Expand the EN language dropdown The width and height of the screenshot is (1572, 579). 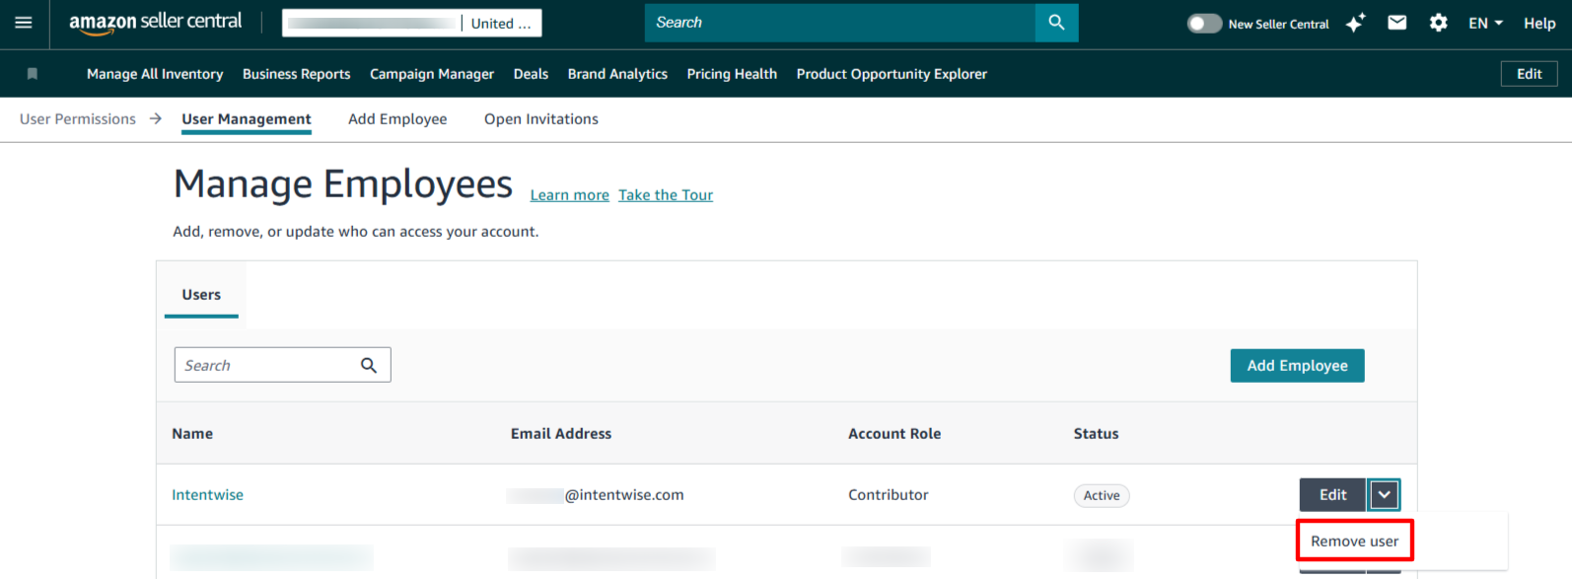click(x=1485, y=24)
